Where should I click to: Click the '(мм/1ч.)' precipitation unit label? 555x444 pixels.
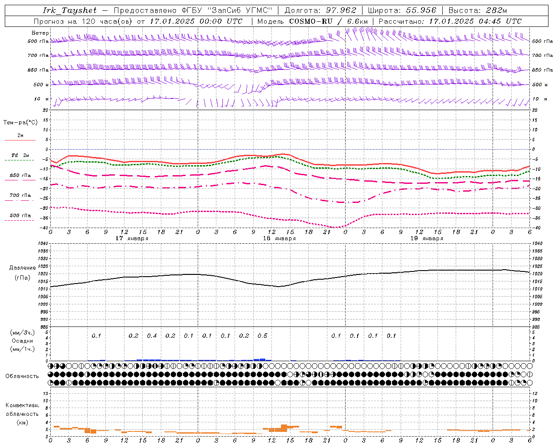pos(23,349)
